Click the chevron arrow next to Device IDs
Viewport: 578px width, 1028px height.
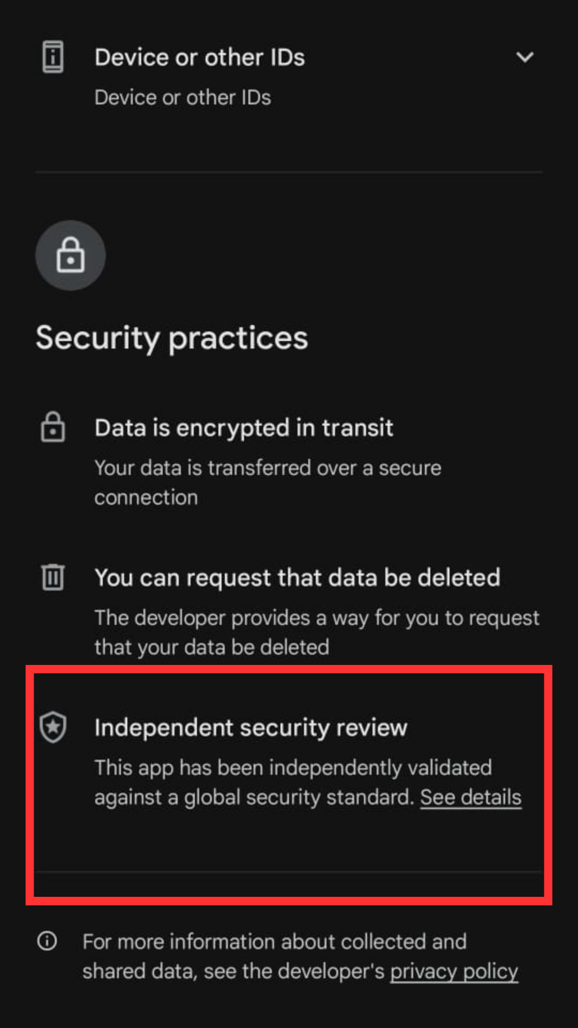525,57
